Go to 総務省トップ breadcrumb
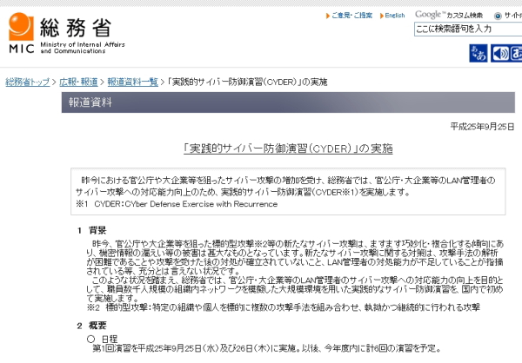 [x=27, y=82]
